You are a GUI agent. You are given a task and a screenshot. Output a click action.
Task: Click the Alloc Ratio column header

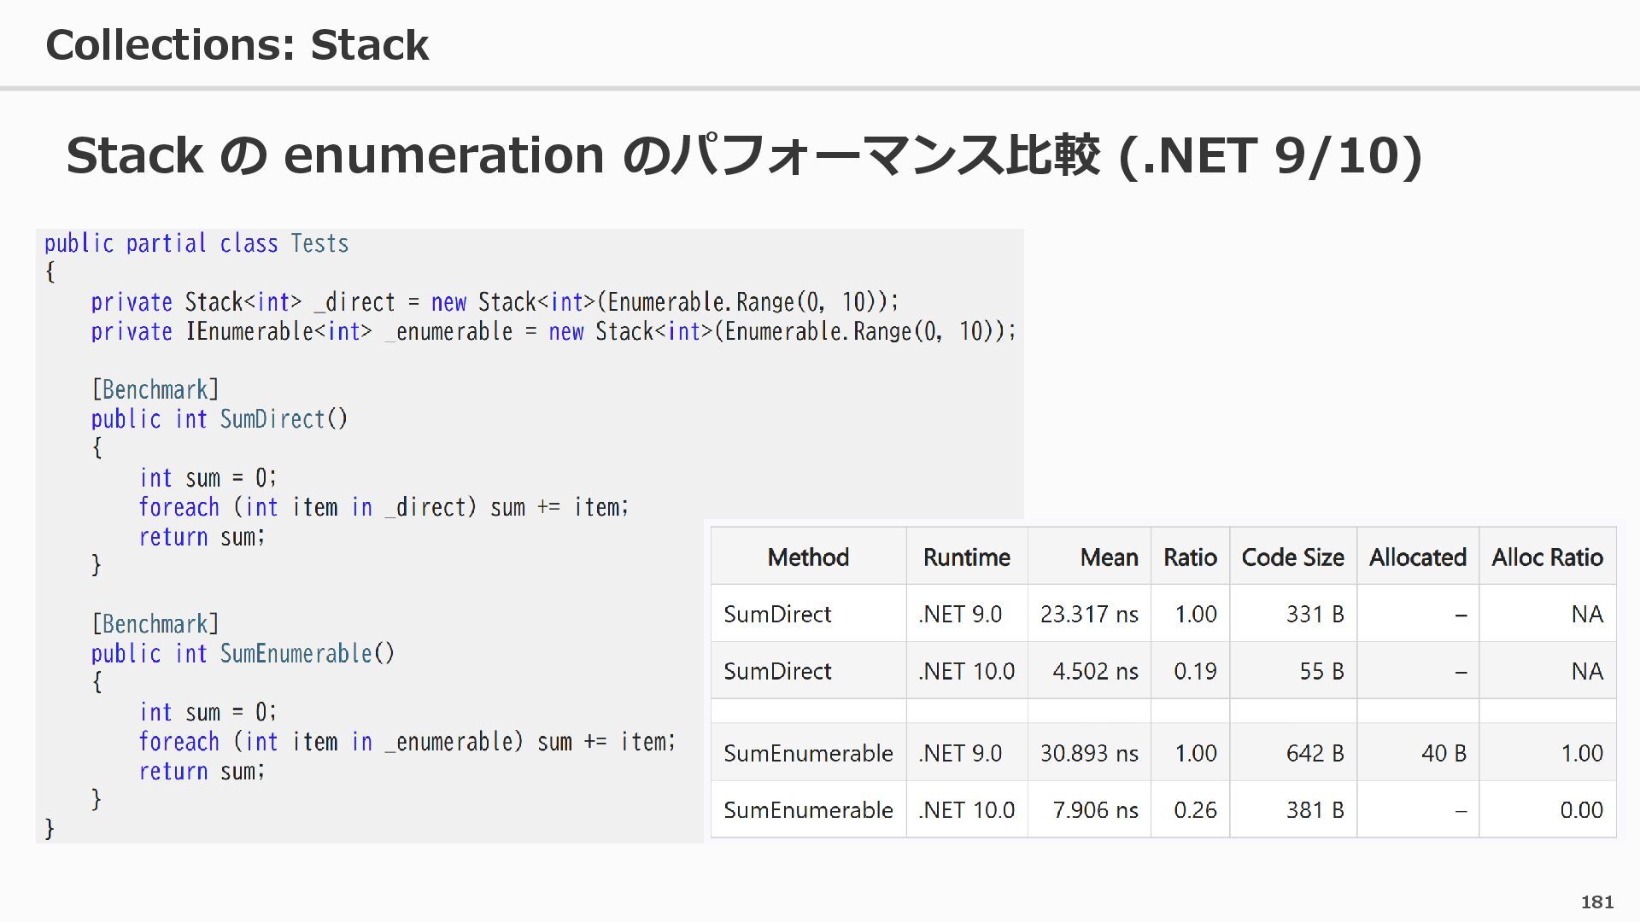pyautogui.click(x=1547, y=557)
